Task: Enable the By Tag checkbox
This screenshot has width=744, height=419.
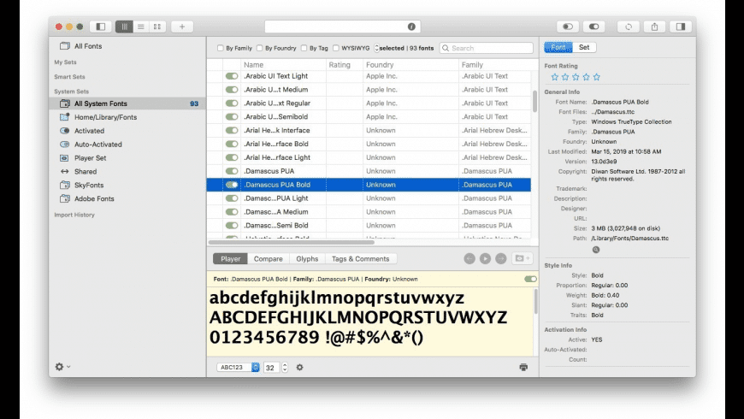Action: pos(304,48)
